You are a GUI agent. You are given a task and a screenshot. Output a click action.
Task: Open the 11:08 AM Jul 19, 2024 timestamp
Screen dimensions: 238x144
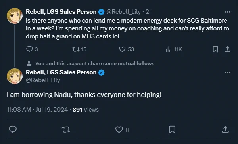[37, 110]
